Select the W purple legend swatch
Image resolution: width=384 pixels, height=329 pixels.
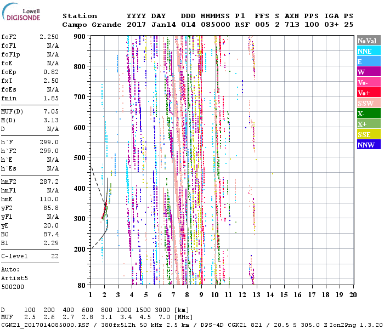(369, 72)
